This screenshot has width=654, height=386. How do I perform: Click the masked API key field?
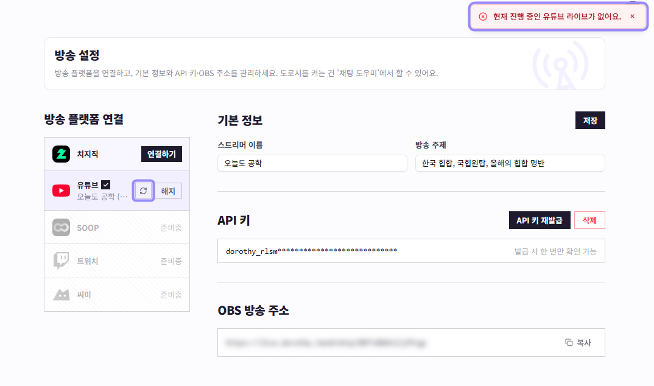tap(411, 251)
